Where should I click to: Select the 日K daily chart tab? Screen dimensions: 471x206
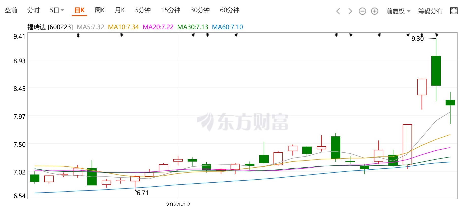(x=79, y=10)
